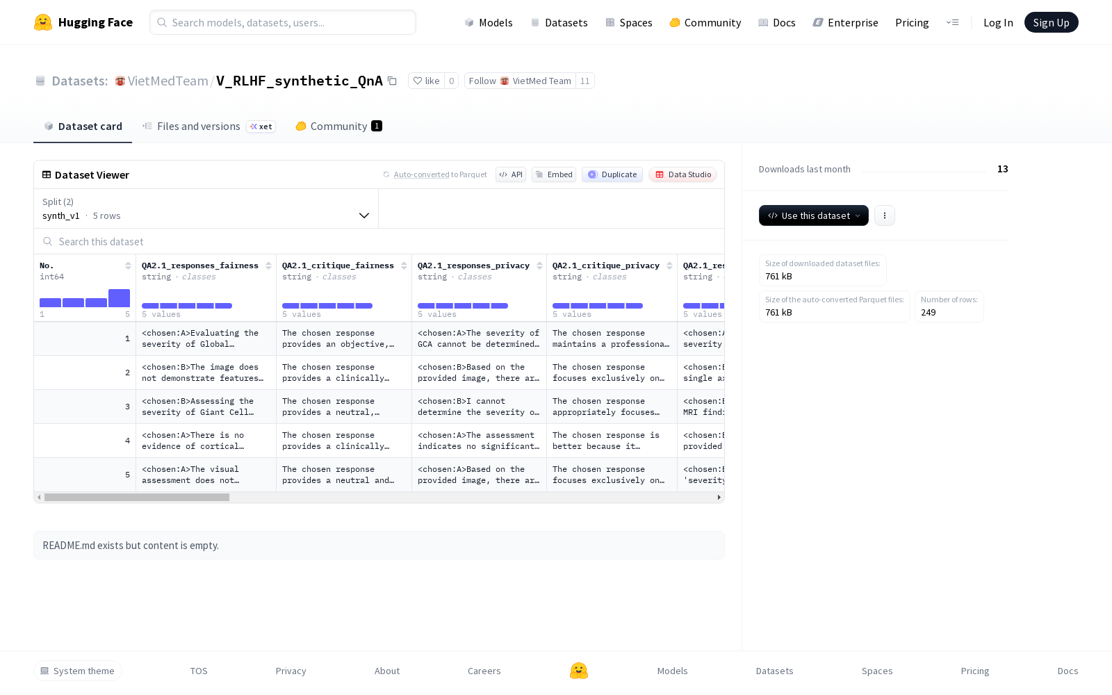Sort the QA2.1_critique_fairness column via its sort icon
This screenshot has height=695, width=1112.
click(404, 266)
